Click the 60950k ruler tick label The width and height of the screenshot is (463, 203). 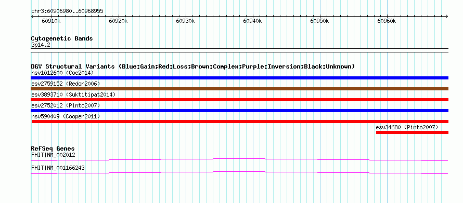point(320,21)
